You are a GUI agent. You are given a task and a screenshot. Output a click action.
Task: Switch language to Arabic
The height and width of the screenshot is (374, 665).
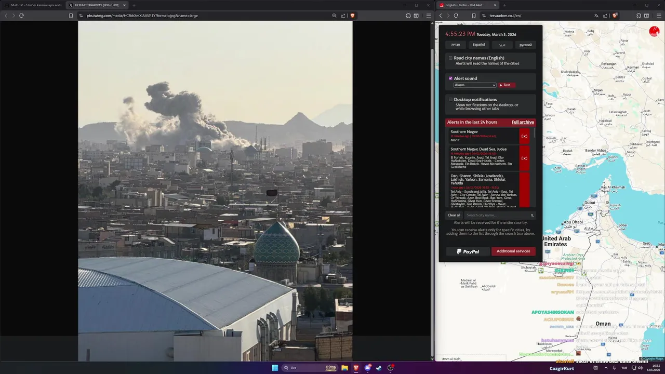[502, 45]
